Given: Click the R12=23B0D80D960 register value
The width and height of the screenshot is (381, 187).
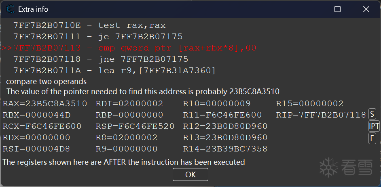Looking at the screenshot, I should pos(225,126).
